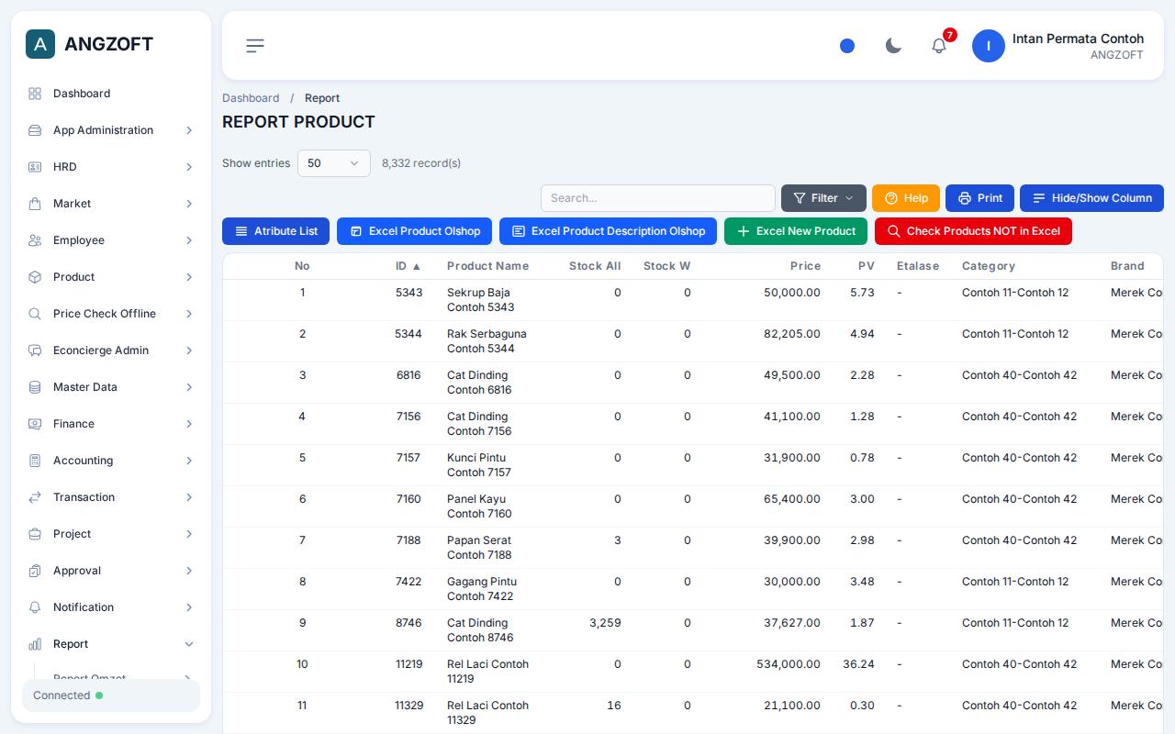Click the App Administration sidebar icon
This screenshot has height=734, width=1175.
point(35,130)
